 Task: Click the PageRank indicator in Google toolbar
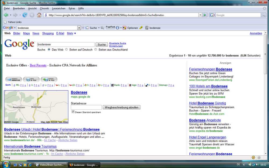point(111,27)
